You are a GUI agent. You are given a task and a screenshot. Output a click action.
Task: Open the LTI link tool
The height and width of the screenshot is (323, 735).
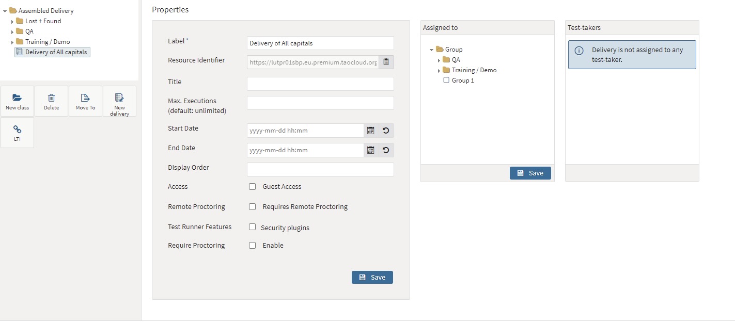click(17, 130)
